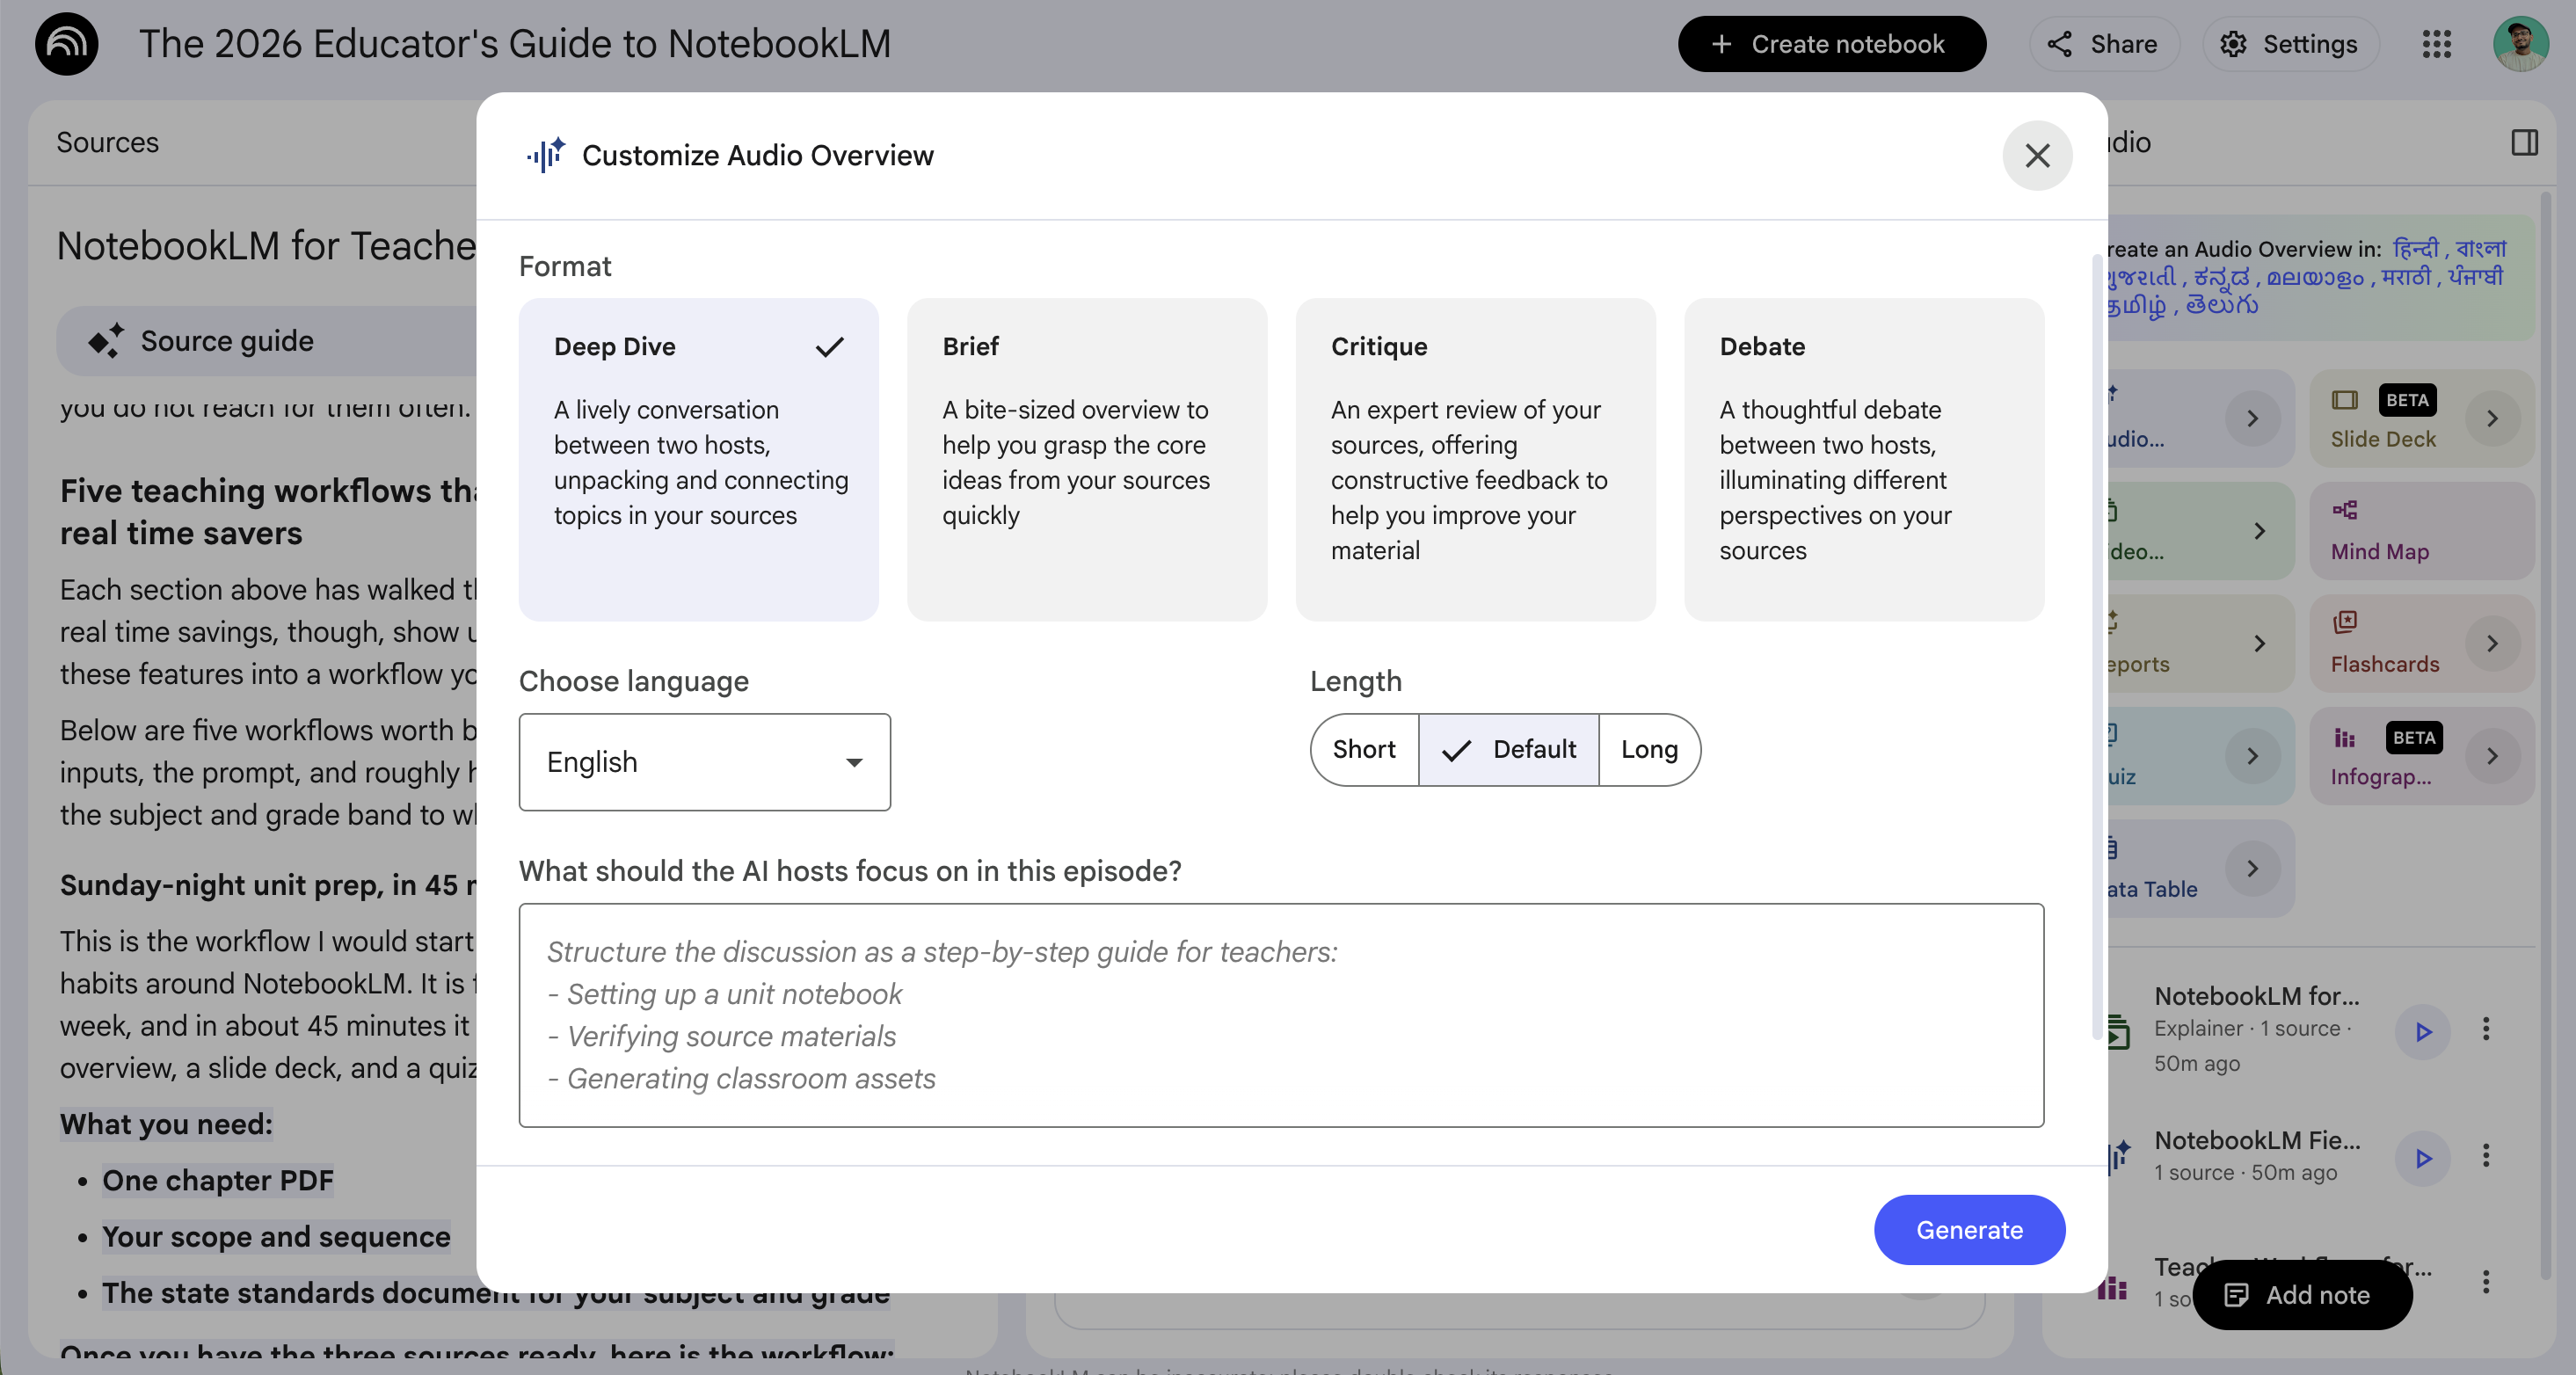
Task: Choose the हिन्दी audio overview language link
Action: coord(2416,248)
